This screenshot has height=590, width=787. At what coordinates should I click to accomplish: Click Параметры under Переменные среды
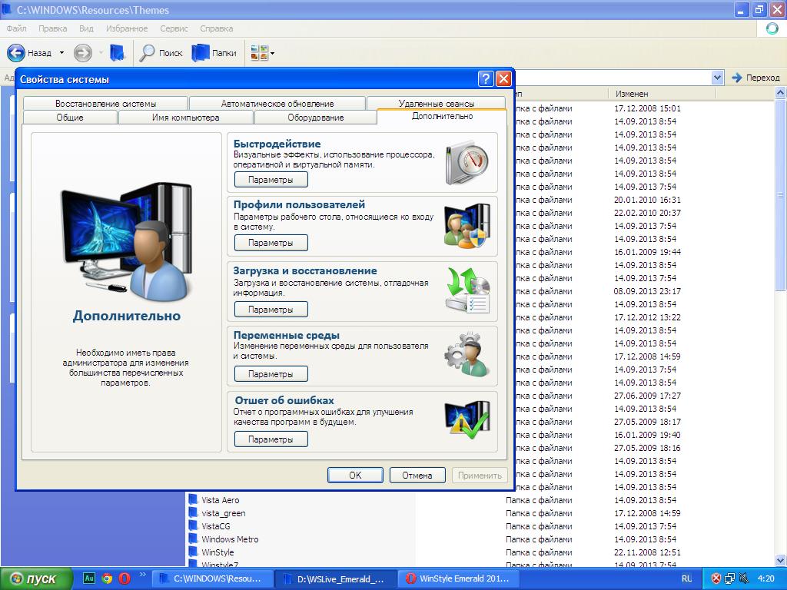[x=271, y=374]
